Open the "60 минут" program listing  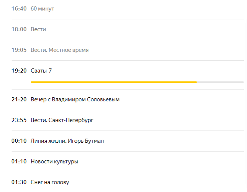[x=42, y=9]
